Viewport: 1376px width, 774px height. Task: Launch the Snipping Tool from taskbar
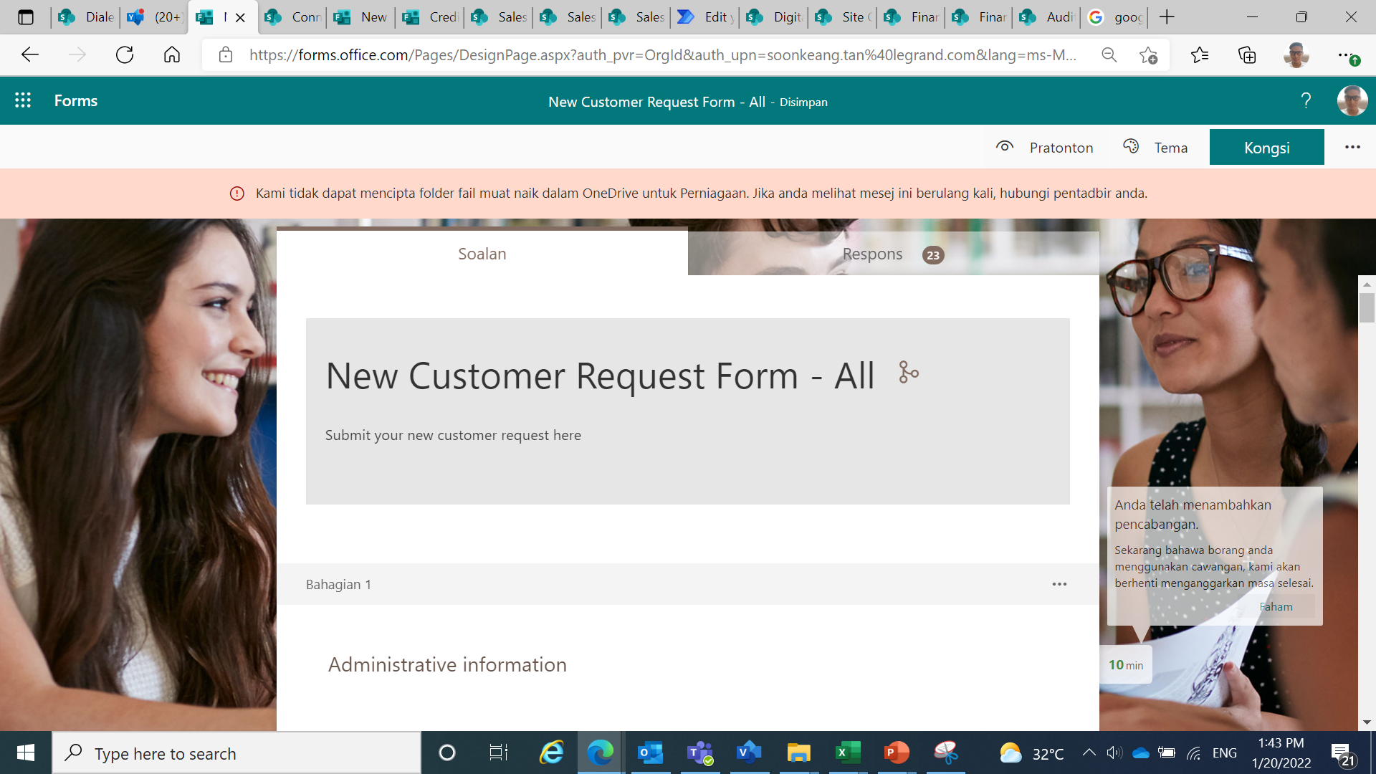click(x=946, y=752)
